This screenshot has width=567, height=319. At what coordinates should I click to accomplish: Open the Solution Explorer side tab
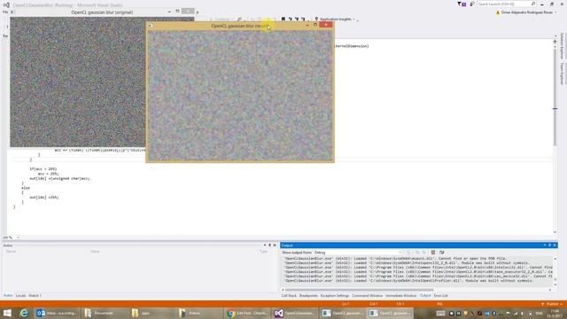562,46
